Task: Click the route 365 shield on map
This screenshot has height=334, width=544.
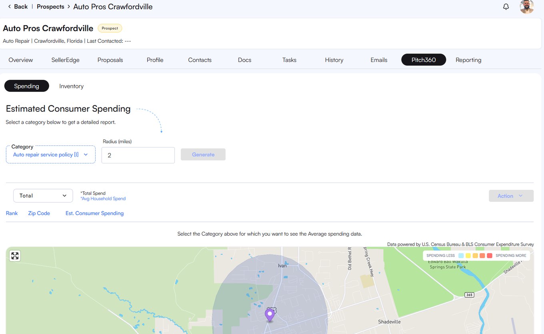Action: coord(470,294)
